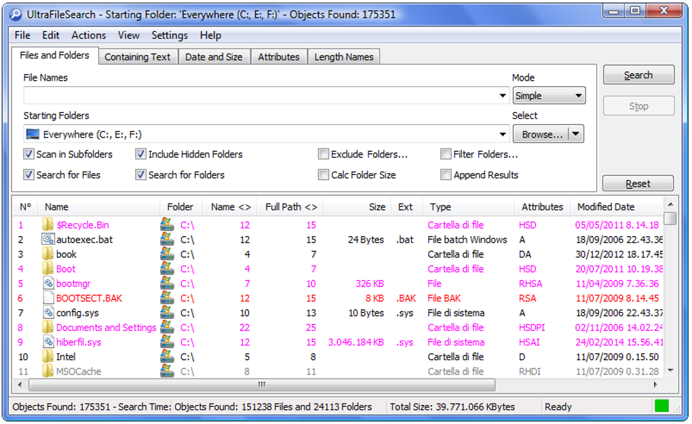Click the bootmgr file icon
Screen dimensions: 692x424
[47, 284]
